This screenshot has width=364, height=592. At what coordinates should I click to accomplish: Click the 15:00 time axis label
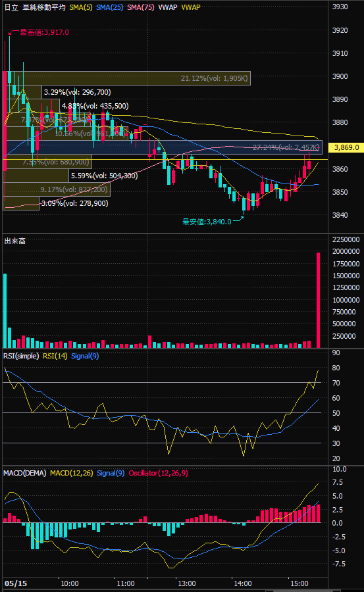click(299, 583)
